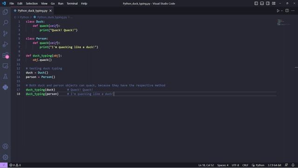Screen dimensions: 298x168
Task: Open Python_duck_typing.py breadcrumb dropdown
Action: pyautogui.click(x=52, y=17)
